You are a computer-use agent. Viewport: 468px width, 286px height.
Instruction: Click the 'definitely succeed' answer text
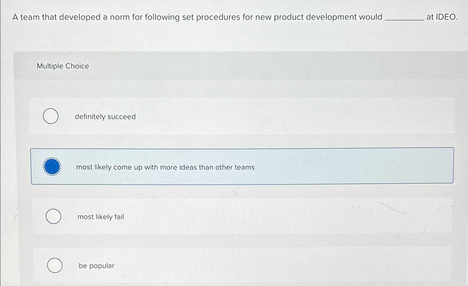coord(105,117)
